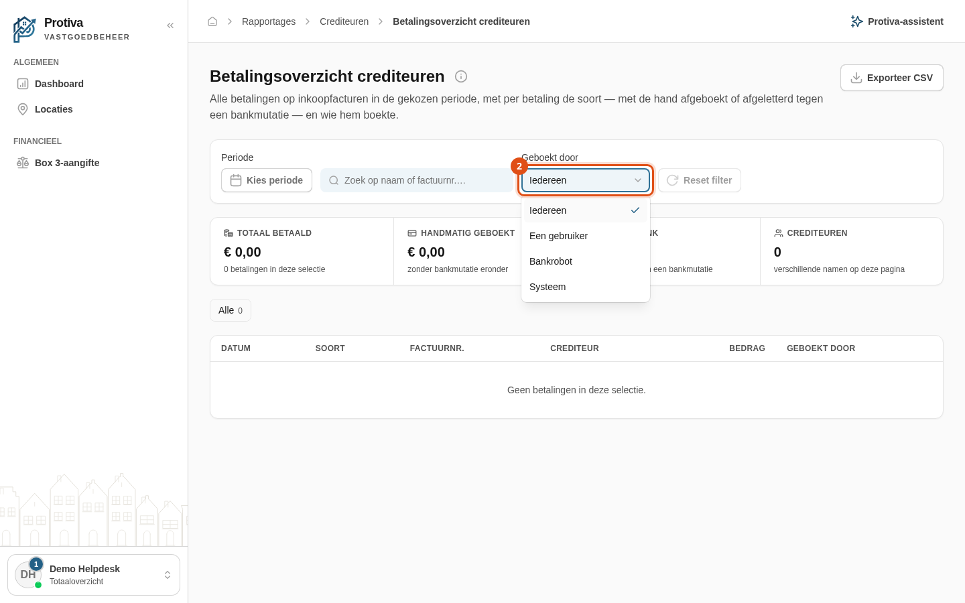Open Protiva-assistent
Screen dimensions: 965x603
pyautogui.click(x=897, y=21)
